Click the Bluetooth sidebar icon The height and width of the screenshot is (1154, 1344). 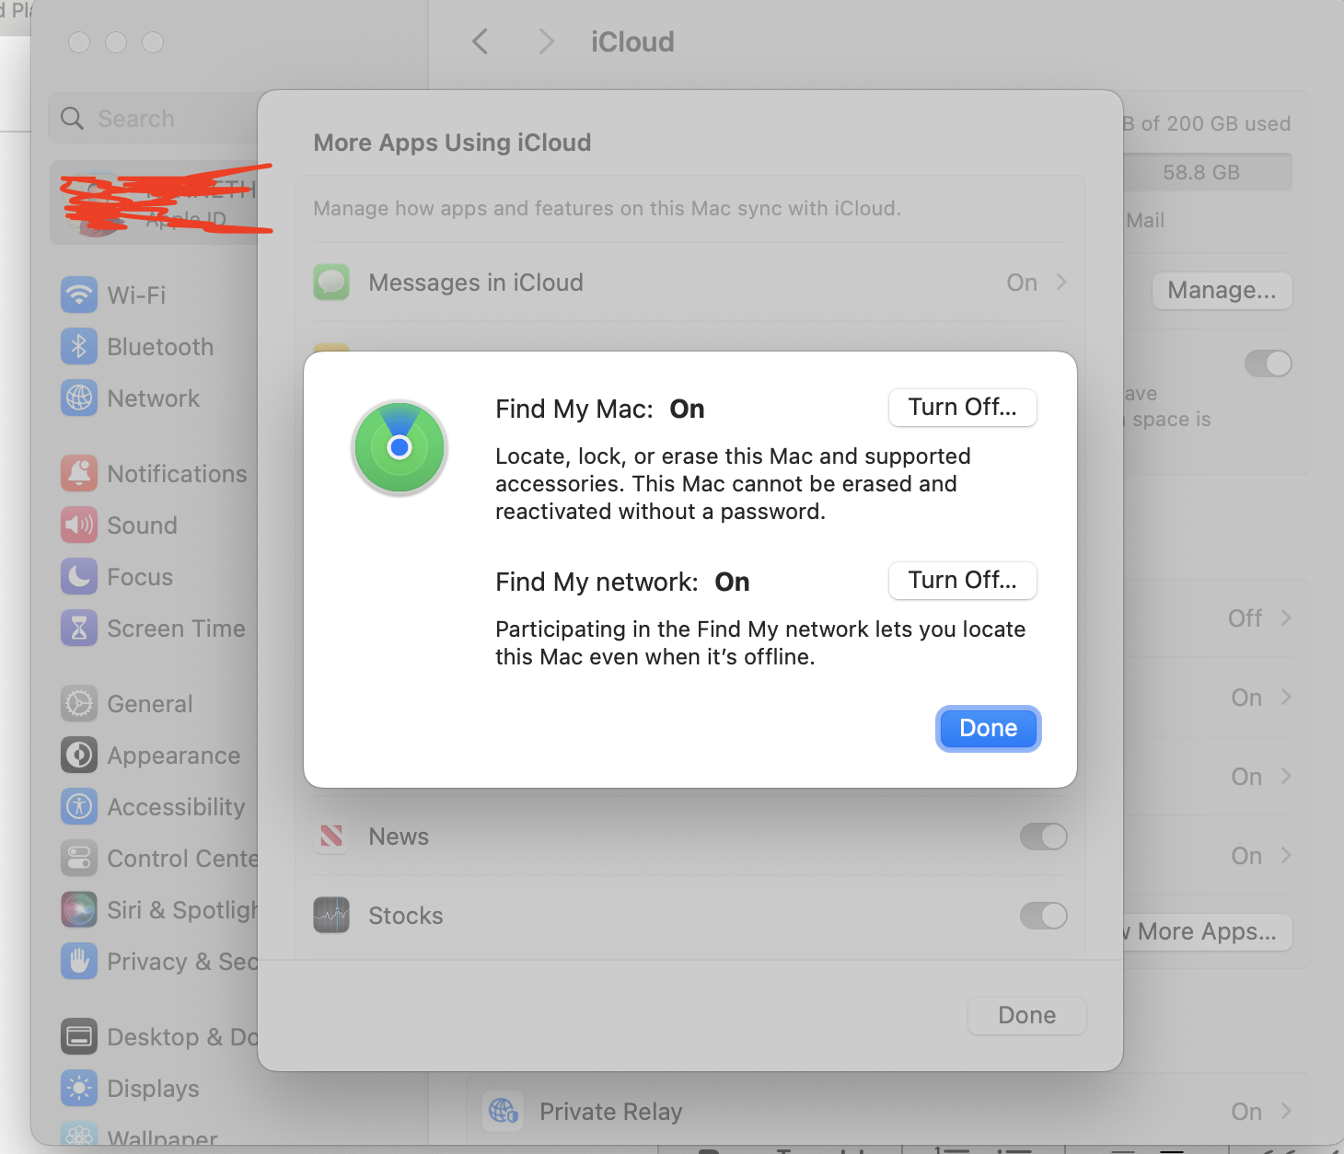pyautogui.click(x=79, y=347)
